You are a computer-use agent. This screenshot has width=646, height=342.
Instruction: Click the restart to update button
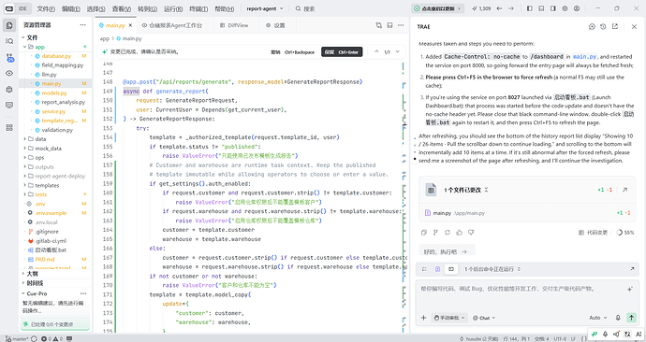coord(438,8)
